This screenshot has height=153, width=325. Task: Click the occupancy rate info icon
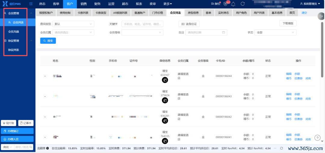click(48, 148)
